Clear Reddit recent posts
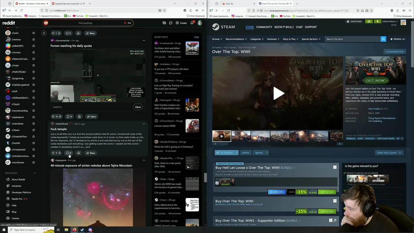414x233 pixels. (196, 37)
